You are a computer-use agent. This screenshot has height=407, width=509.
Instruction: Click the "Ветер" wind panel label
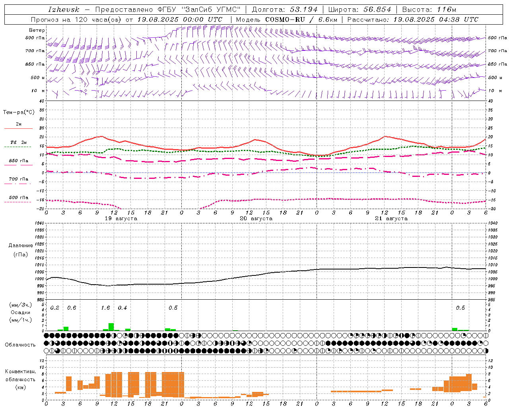click(x=37, y=30)
